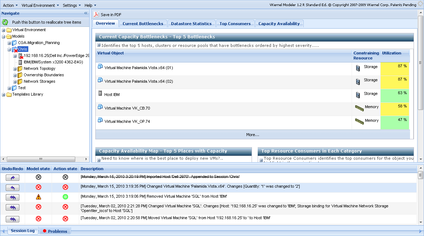Switch to Top Consumers tab
This screenshot has height=236, width=424.
[x=235, y=24]
